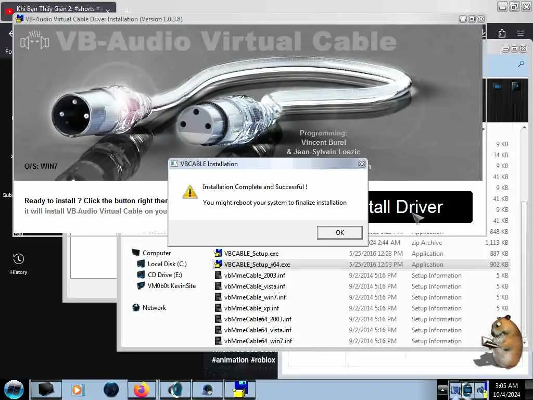This screenshot has height=400, width=533.
Task: Click the Explorer scrollbar up arrow
Action: [x=524, y=128]
